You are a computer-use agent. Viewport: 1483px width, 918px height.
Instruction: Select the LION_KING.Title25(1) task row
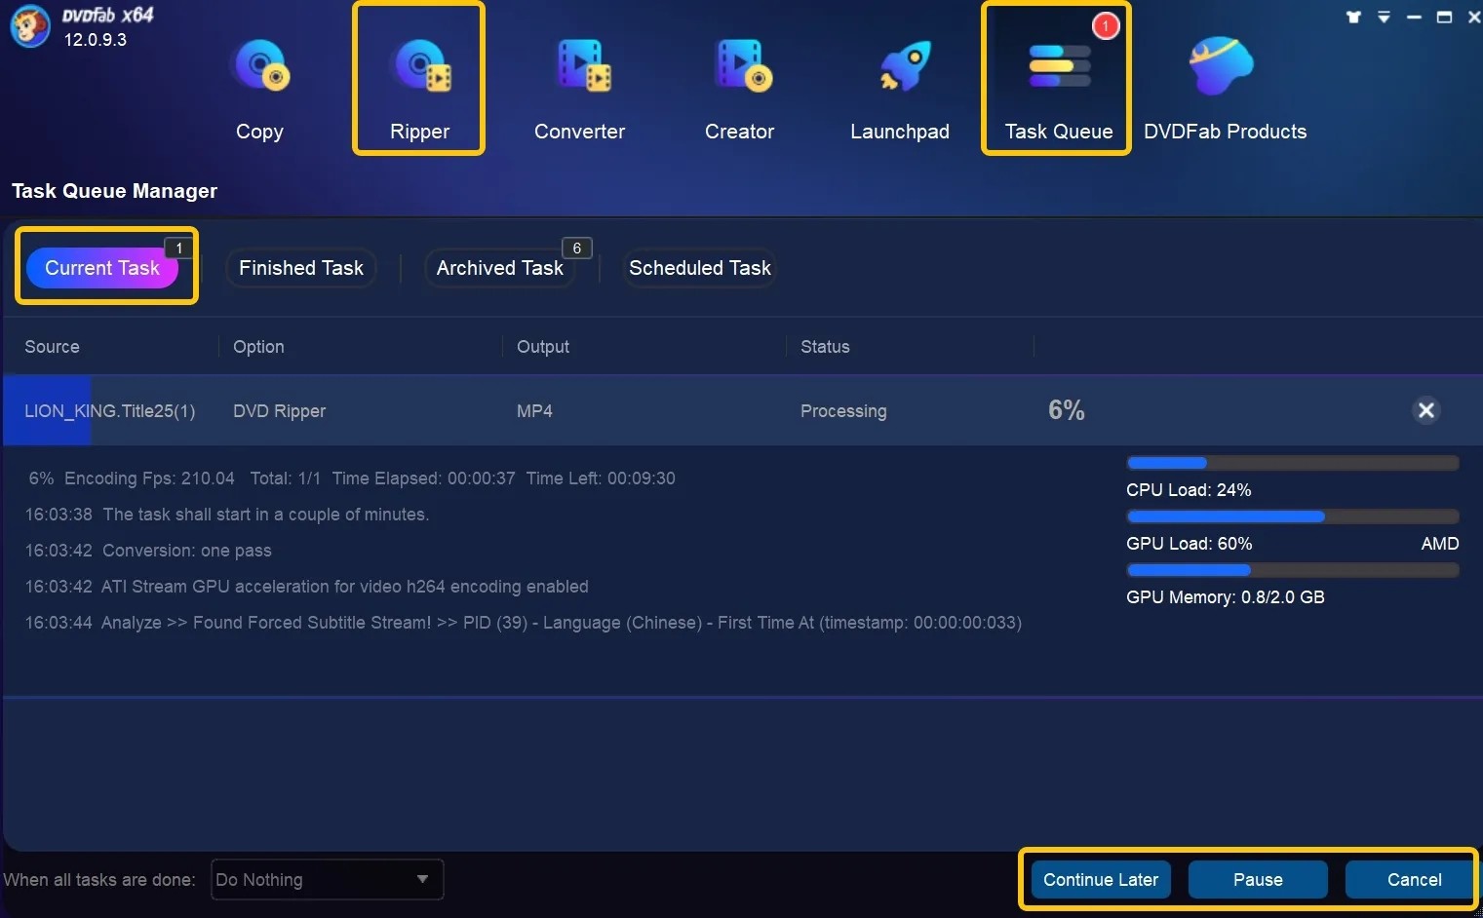coord(741,410)
